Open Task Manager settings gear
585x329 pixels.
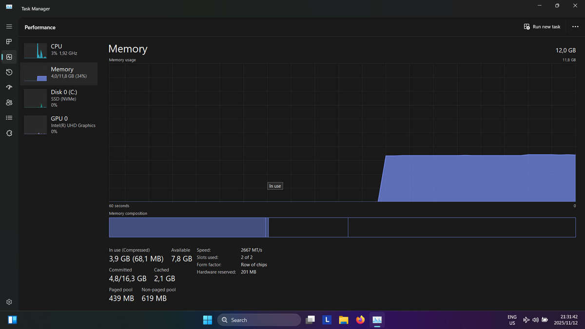[9, 302]
